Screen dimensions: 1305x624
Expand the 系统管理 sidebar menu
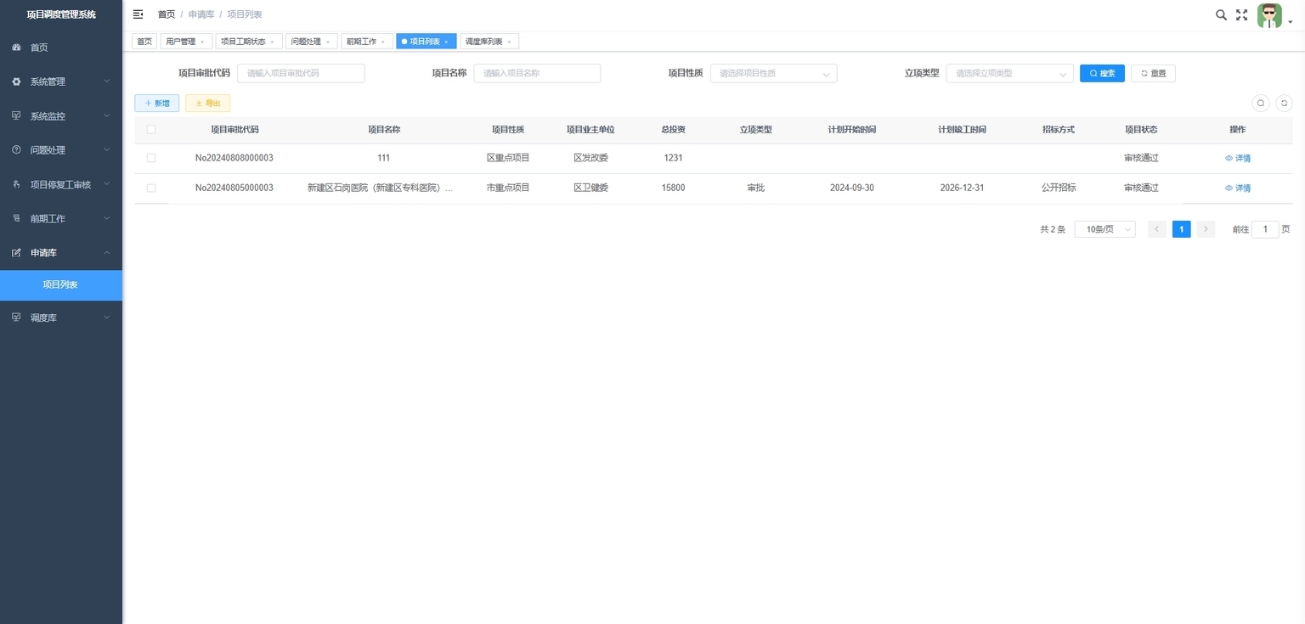click(x=61, y=82)
